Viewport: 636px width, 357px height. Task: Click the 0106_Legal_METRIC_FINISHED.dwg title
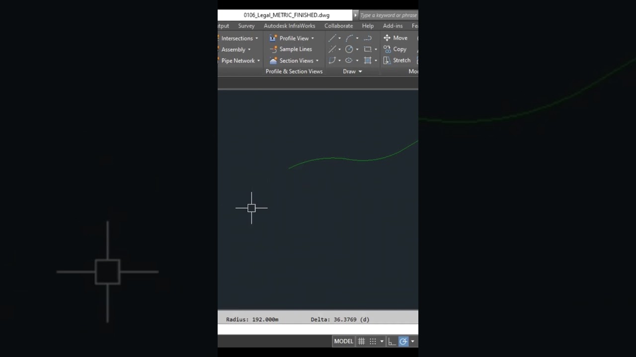pos(286,15)
